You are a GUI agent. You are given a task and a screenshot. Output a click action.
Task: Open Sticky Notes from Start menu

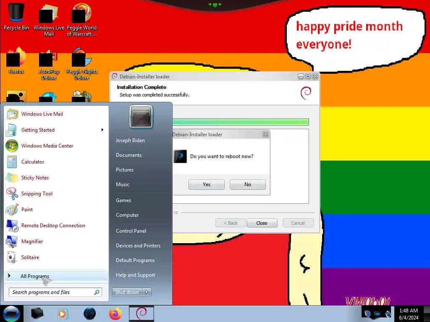[x=56, y=177]
